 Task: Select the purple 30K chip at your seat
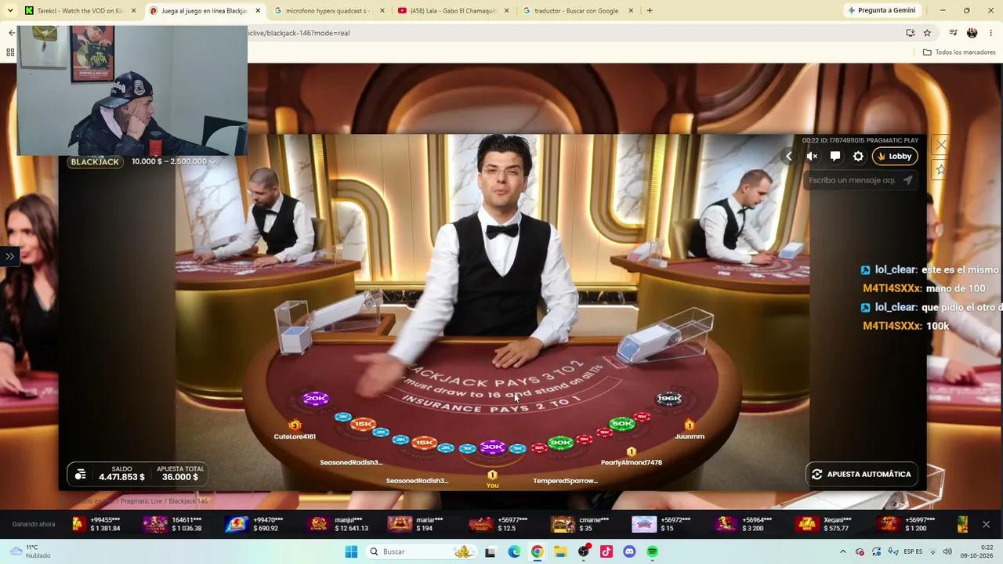point(492,447)
